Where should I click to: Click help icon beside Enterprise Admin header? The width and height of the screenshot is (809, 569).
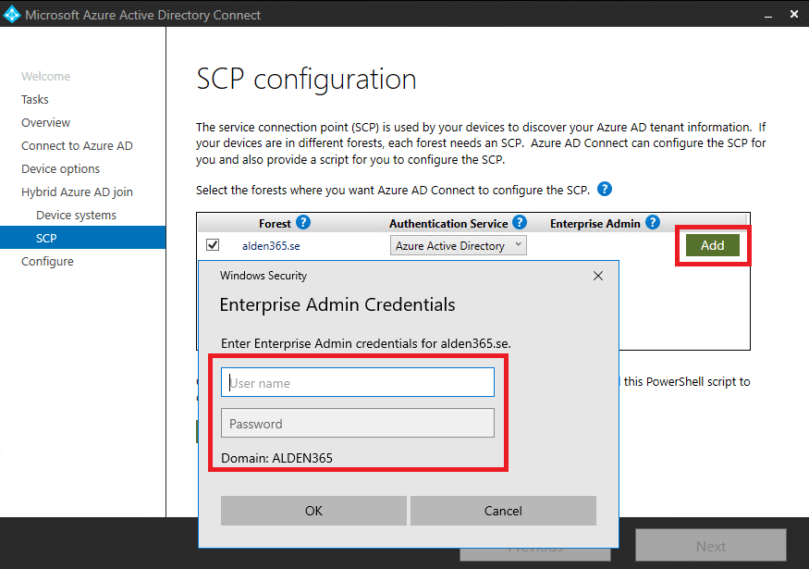coord(653,223)
